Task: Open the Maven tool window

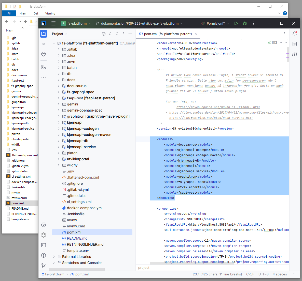Action: click(x=295, y=54)
